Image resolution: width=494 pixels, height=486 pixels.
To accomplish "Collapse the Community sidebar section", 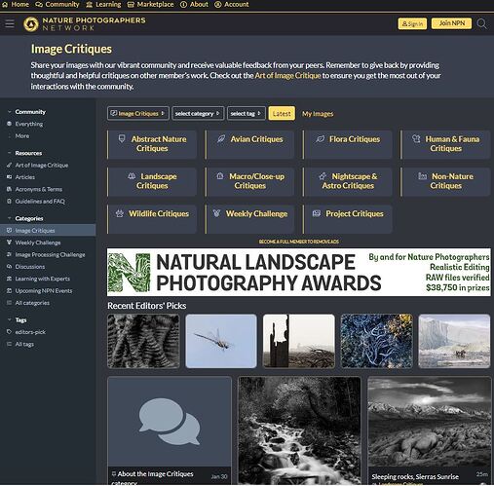I will coord(26,112).
